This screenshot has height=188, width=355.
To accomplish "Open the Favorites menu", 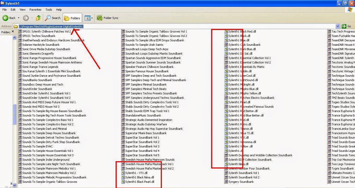I will tap(35, 10).
